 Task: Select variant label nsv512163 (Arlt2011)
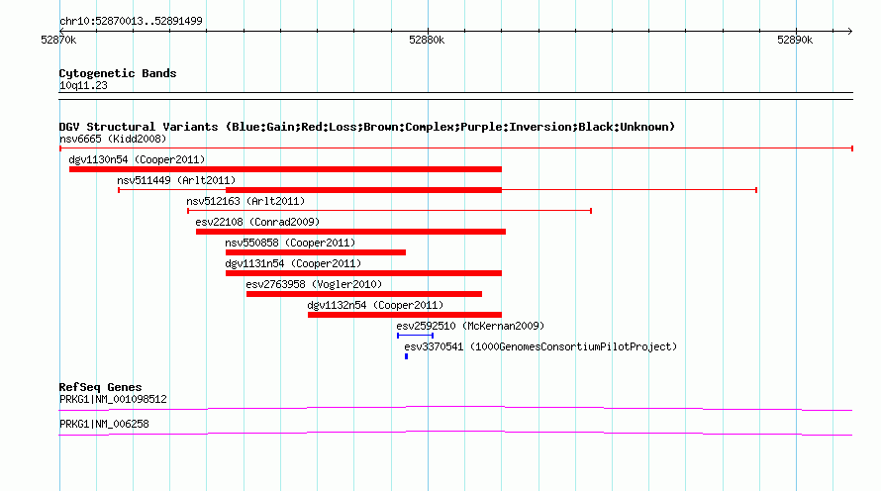point(245,201)
